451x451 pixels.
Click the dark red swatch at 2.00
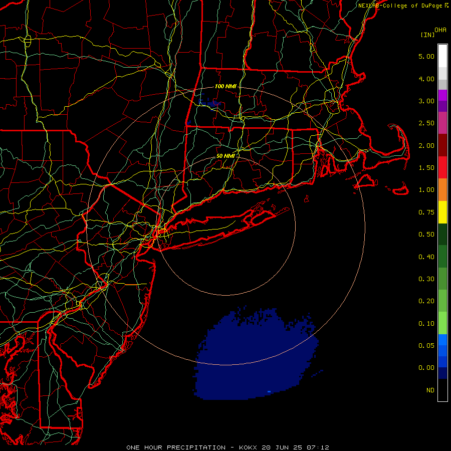442,145
